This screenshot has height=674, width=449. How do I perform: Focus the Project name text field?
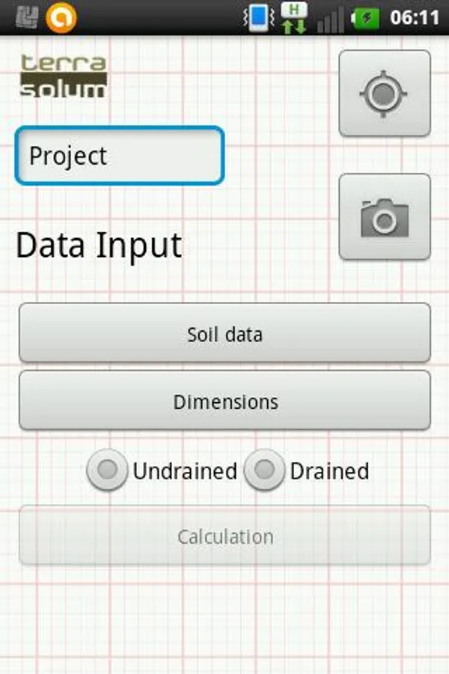click(x=120, y=156)
